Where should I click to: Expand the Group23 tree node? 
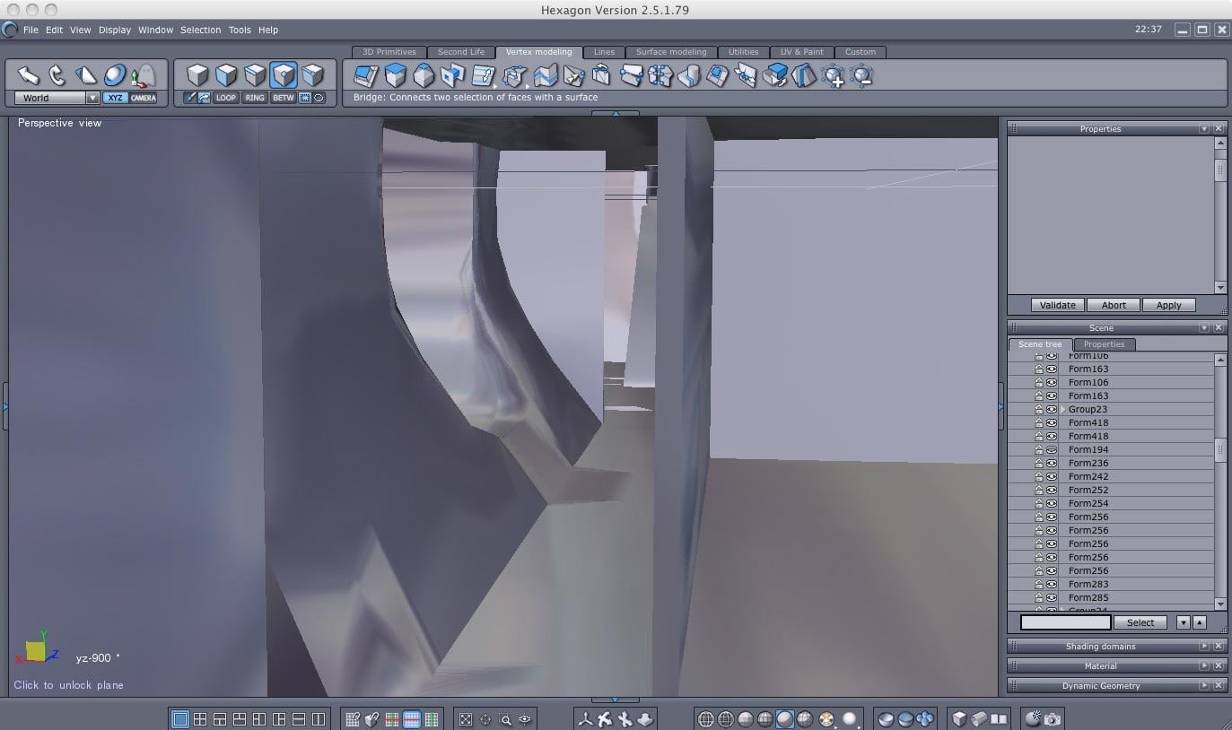pyautogui.click(x=1063, y=409)
